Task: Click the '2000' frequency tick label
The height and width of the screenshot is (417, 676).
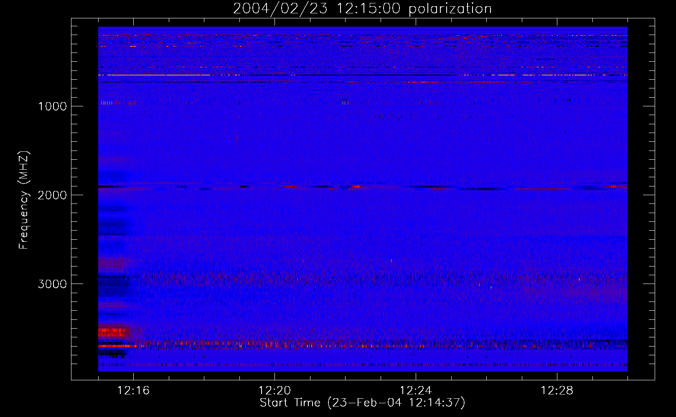Action: click(x=52, y=195)
